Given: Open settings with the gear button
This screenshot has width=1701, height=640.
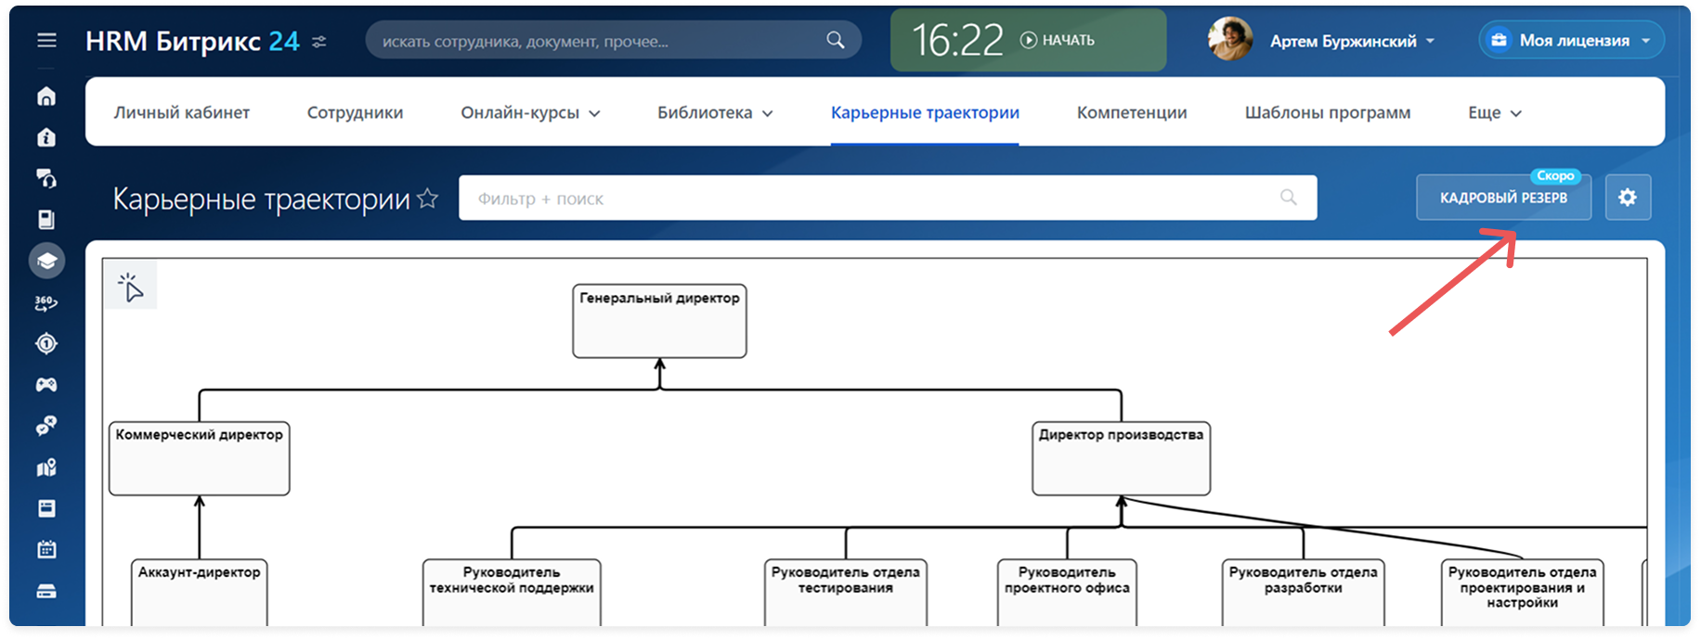Looking at the screenshot, I should (x=1627, y=198).
